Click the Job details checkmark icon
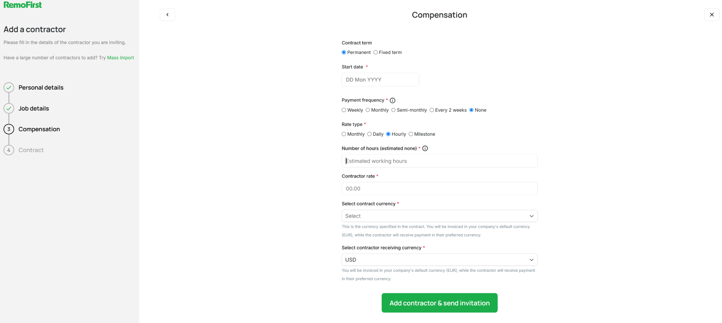The width and height of the screenshot is (722, 323). point(9,109)
